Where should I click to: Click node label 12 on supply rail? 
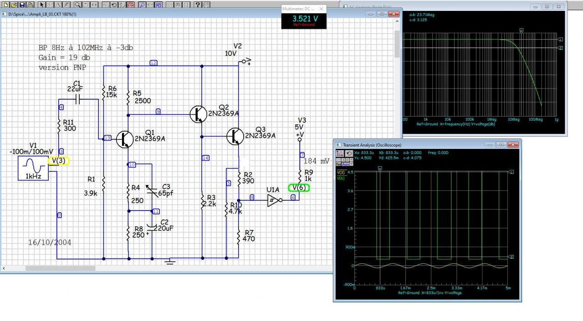[153, 63]
